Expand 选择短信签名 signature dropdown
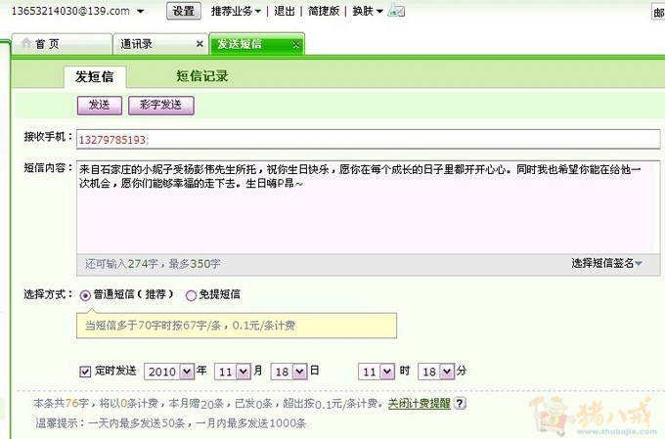Screen dimensions: 665x439 606,263
